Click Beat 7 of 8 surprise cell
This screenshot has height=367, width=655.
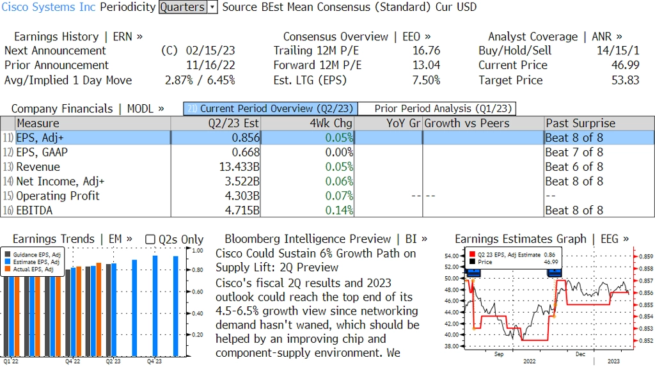[x=574, y=152]
